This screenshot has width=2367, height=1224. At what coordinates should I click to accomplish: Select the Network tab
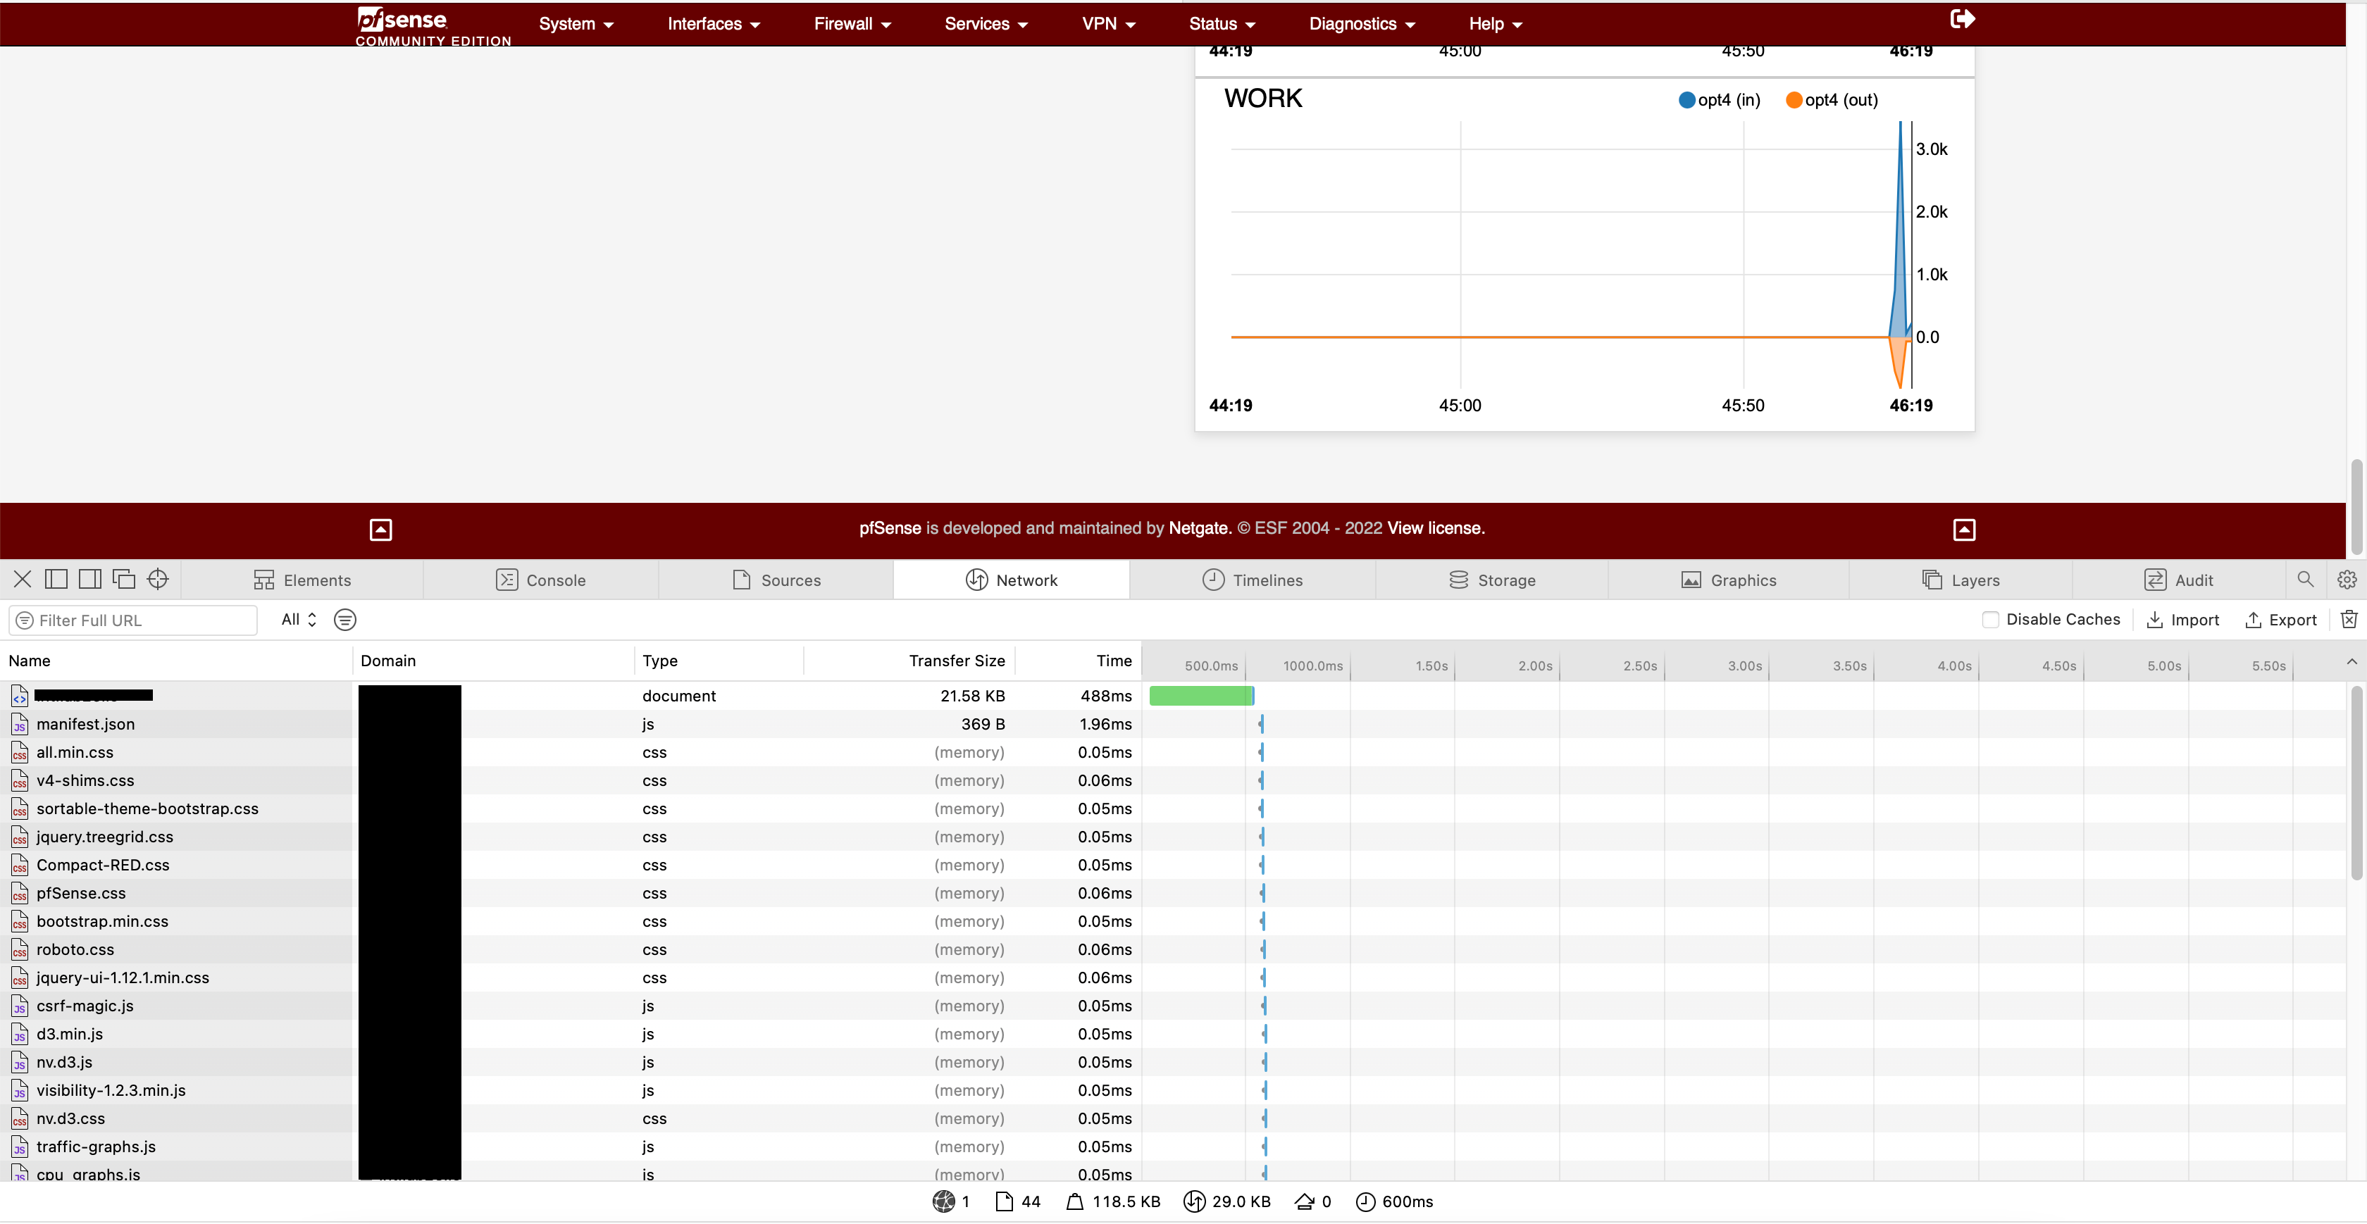[x=1012, y=580]
